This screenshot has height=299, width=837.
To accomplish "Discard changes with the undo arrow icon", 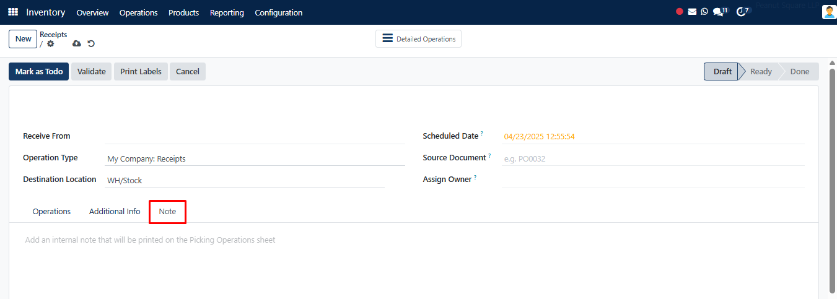I will (91, 43).
